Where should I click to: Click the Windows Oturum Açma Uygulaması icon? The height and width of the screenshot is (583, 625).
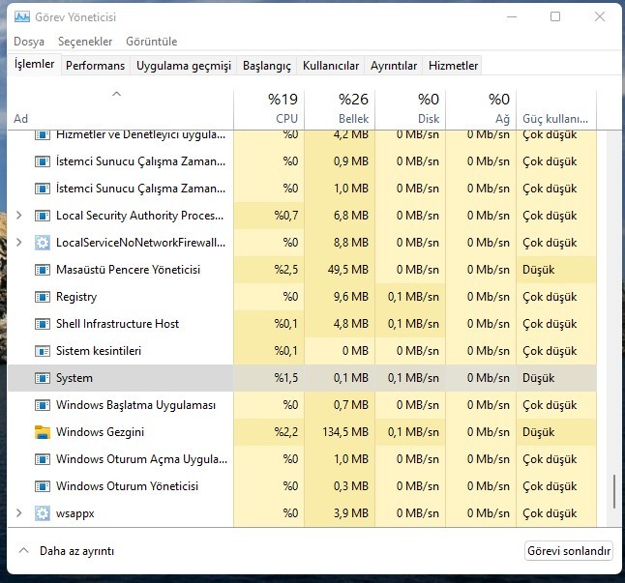pos(43,459)
